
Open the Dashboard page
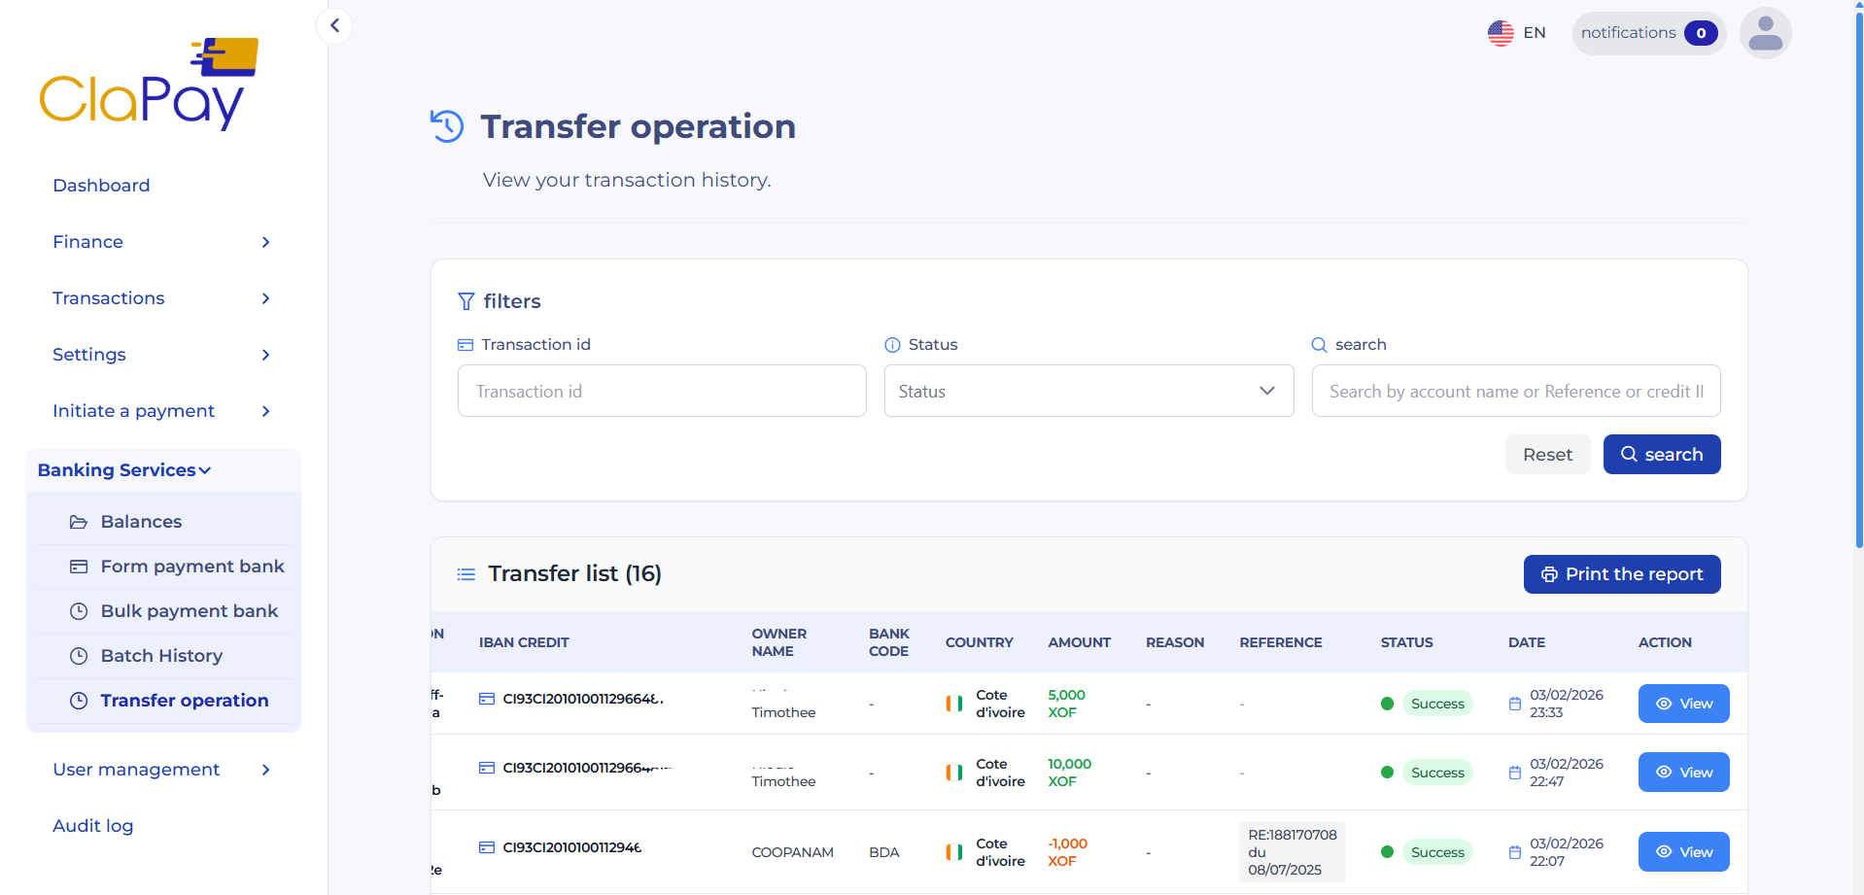point(101,185)
